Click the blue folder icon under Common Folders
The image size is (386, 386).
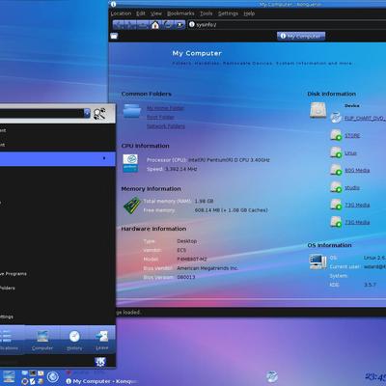coord(132,111)
